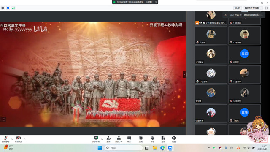The image size is (270, 152).
Task: Open the Invite participants icon
Action: point(108,139)
